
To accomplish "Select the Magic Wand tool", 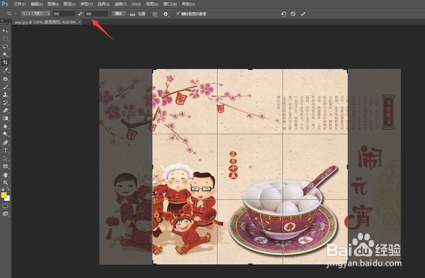I will 5,54.
